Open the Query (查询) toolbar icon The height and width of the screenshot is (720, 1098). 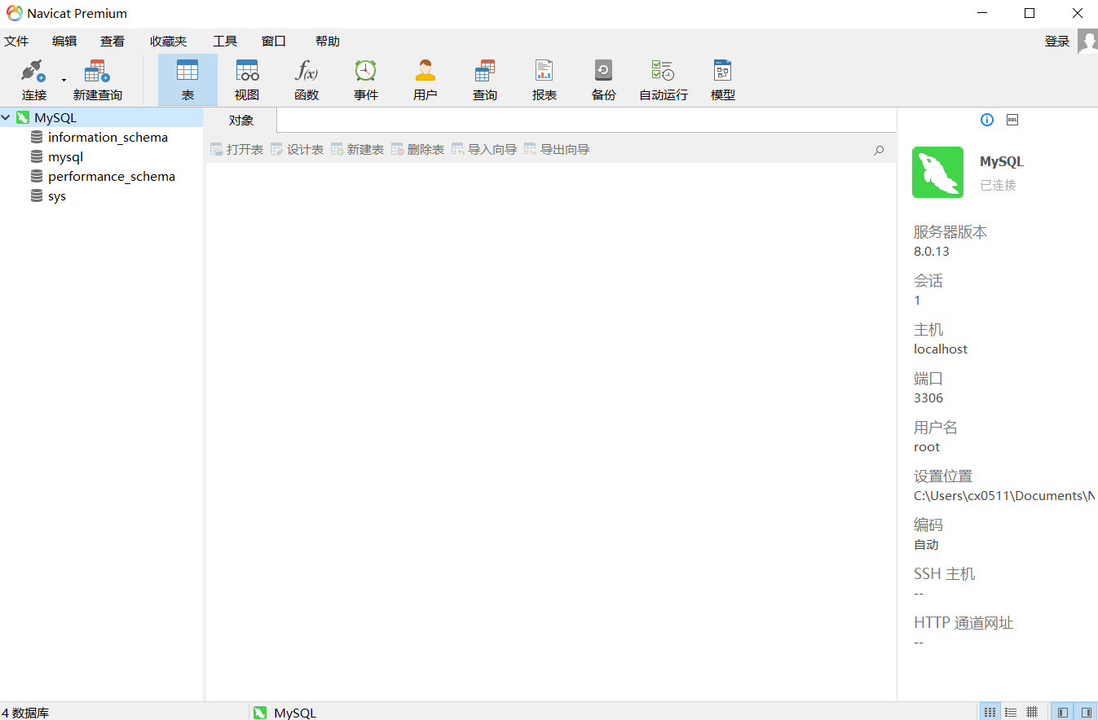click(x=485, y=80)
